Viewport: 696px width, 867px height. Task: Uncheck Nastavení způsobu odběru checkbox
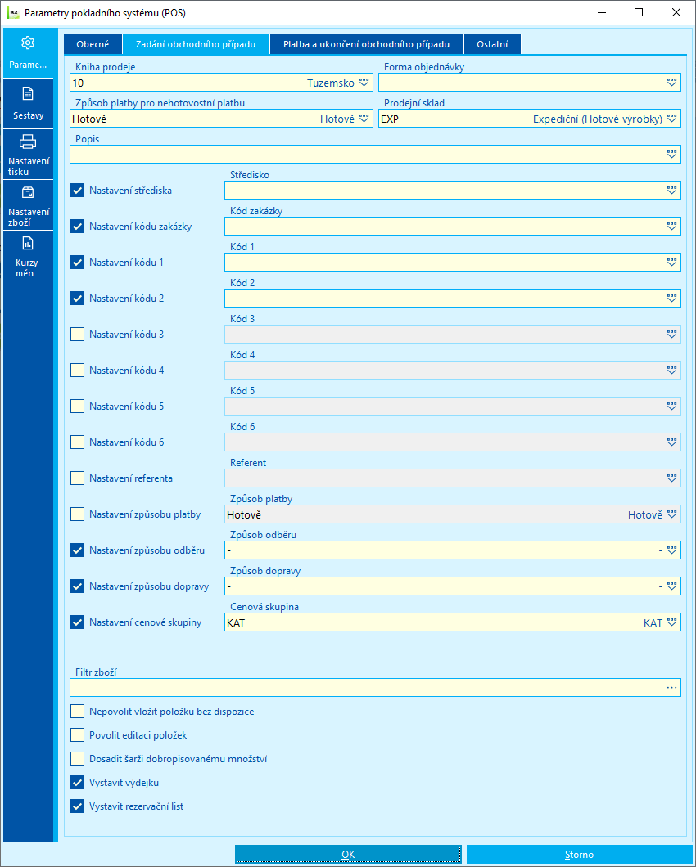click(78, 550)
